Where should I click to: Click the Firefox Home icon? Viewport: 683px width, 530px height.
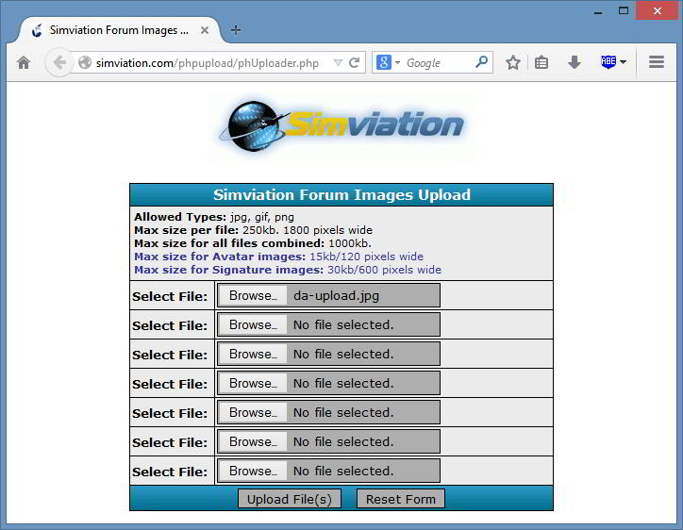pos(24,62)
